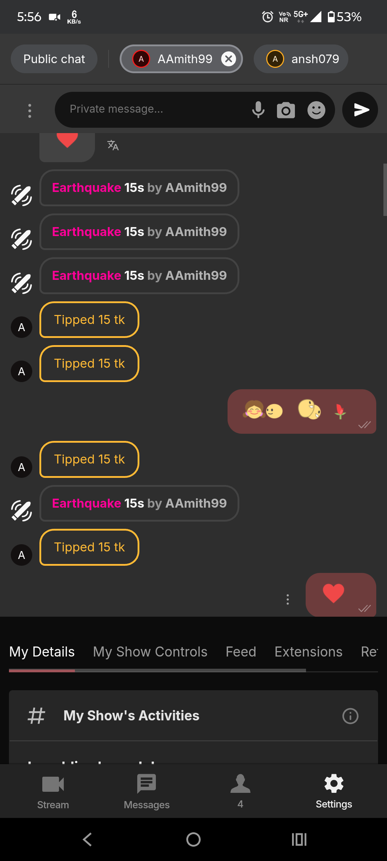
Task: Tap the chat scrollbar handle
Action: [384, 189]
